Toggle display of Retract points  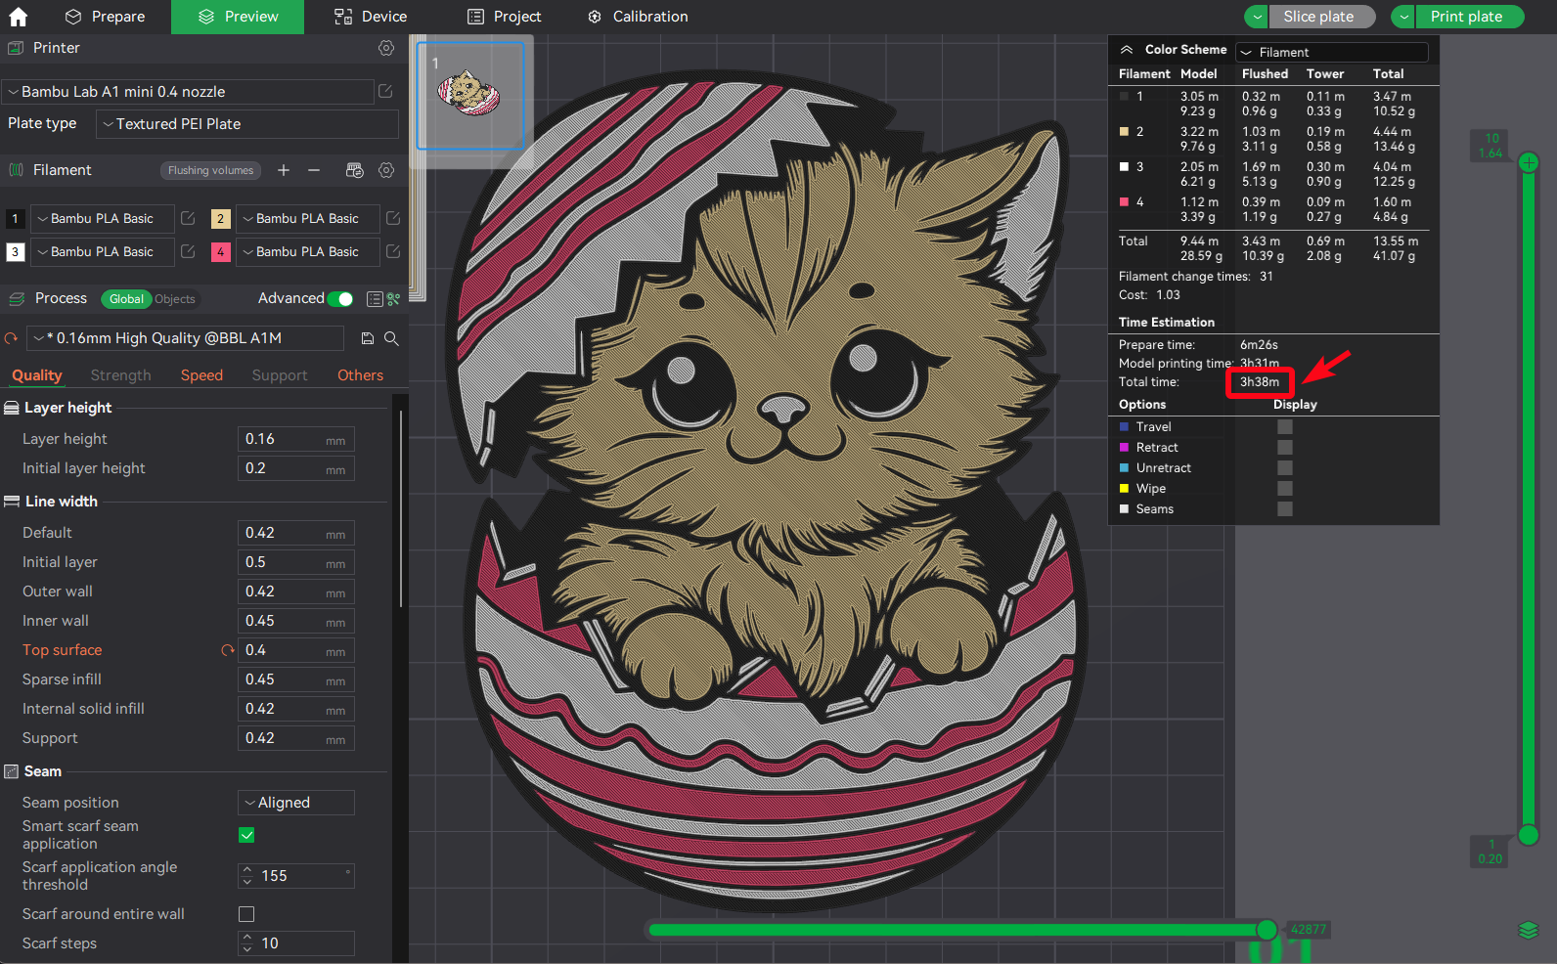1285,448
